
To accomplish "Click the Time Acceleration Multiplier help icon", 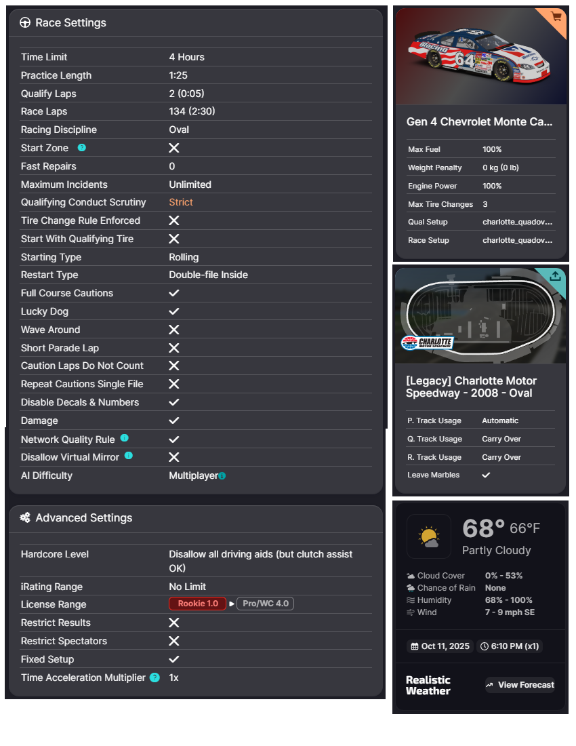I will [x=155, y=678].
